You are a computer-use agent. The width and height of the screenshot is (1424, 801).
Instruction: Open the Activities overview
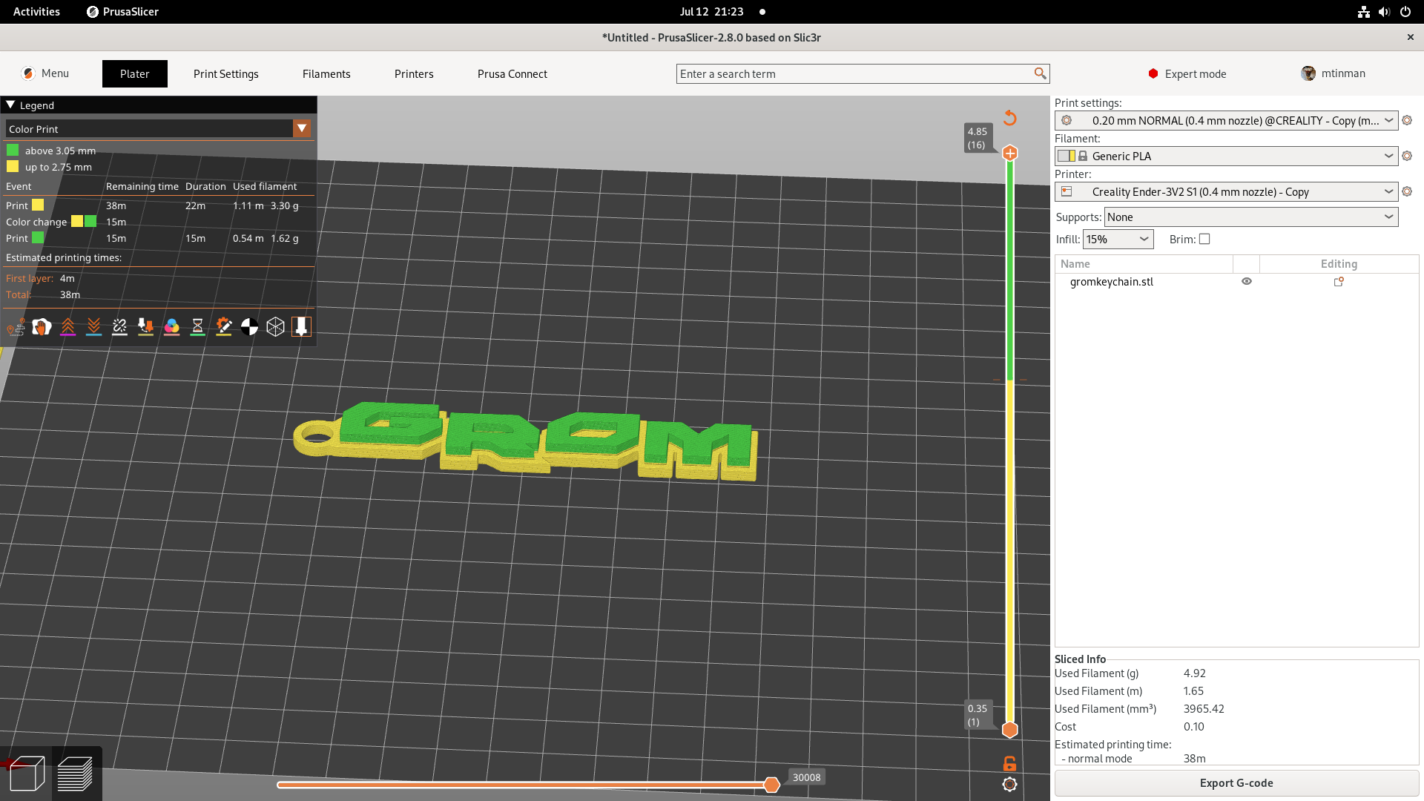click(36, 12)
